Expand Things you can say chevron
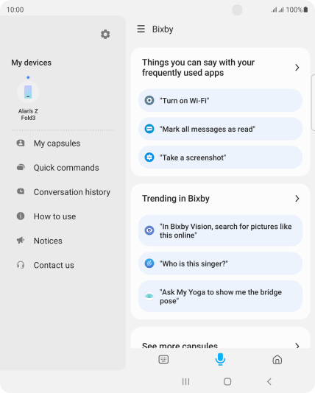 coord(297,68)
